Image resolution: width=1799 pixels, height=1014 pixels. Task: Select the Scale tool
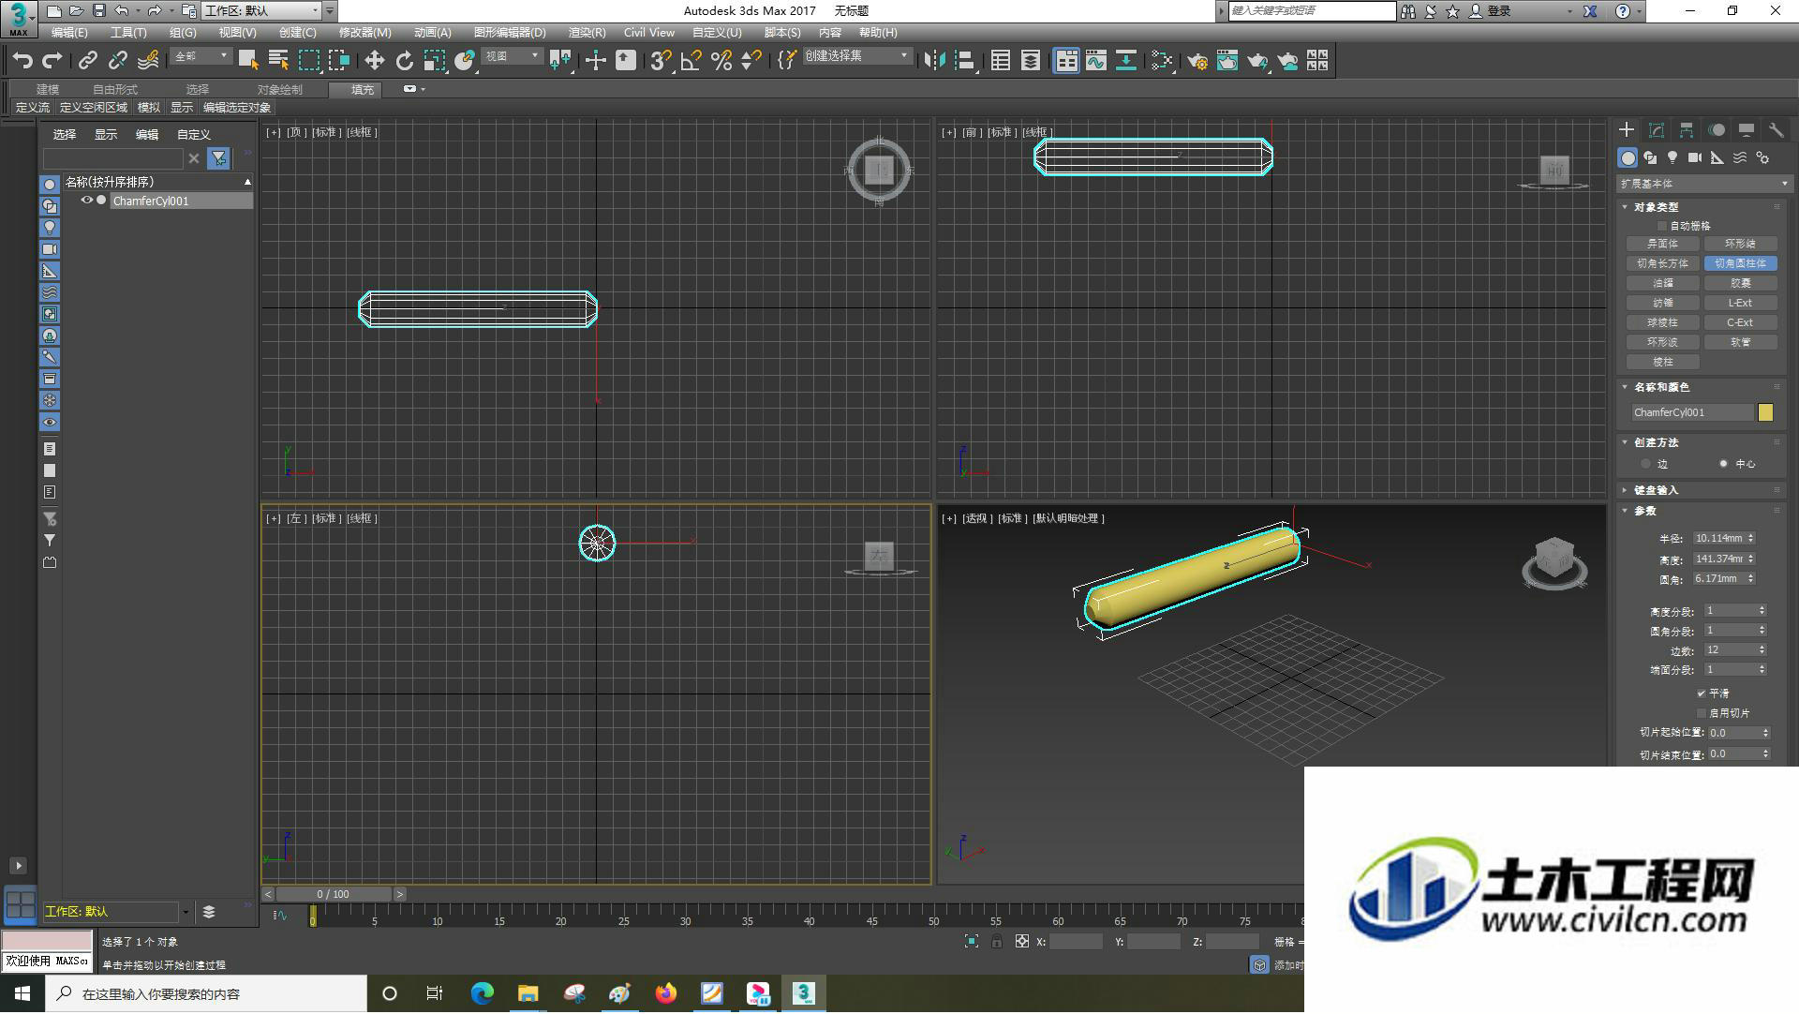(435, 61)
